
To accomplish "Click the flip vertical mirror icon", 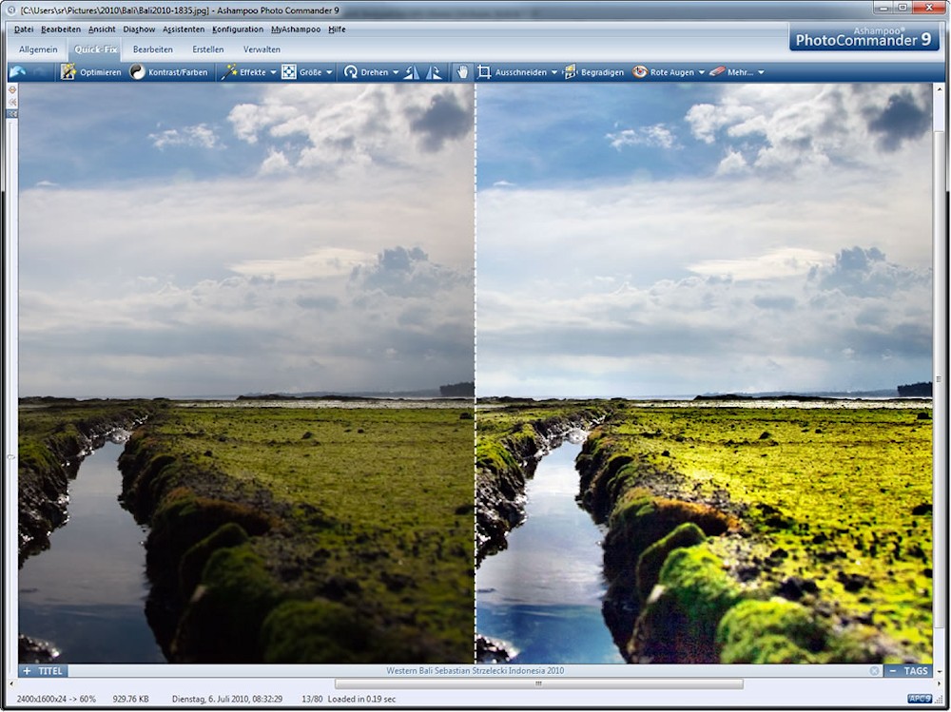I will (434, 72).
